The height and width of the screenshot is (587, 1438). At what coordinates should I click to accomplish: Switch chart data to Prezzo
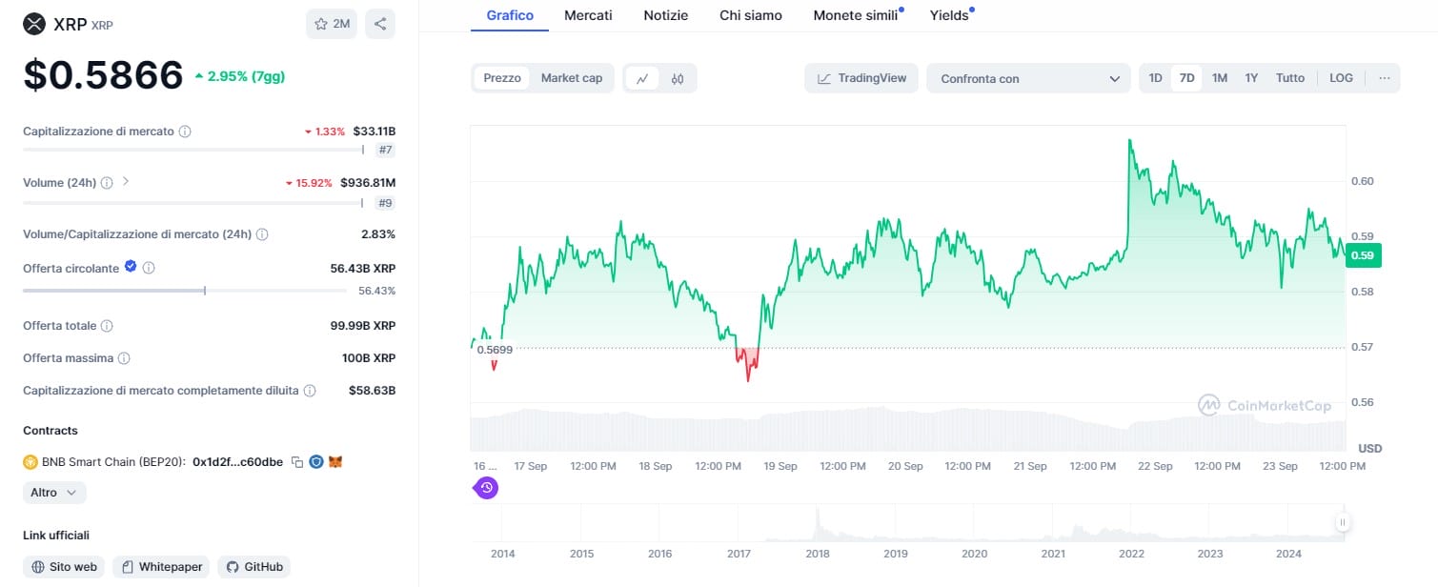pyautogui.click(x=502, y=78)
